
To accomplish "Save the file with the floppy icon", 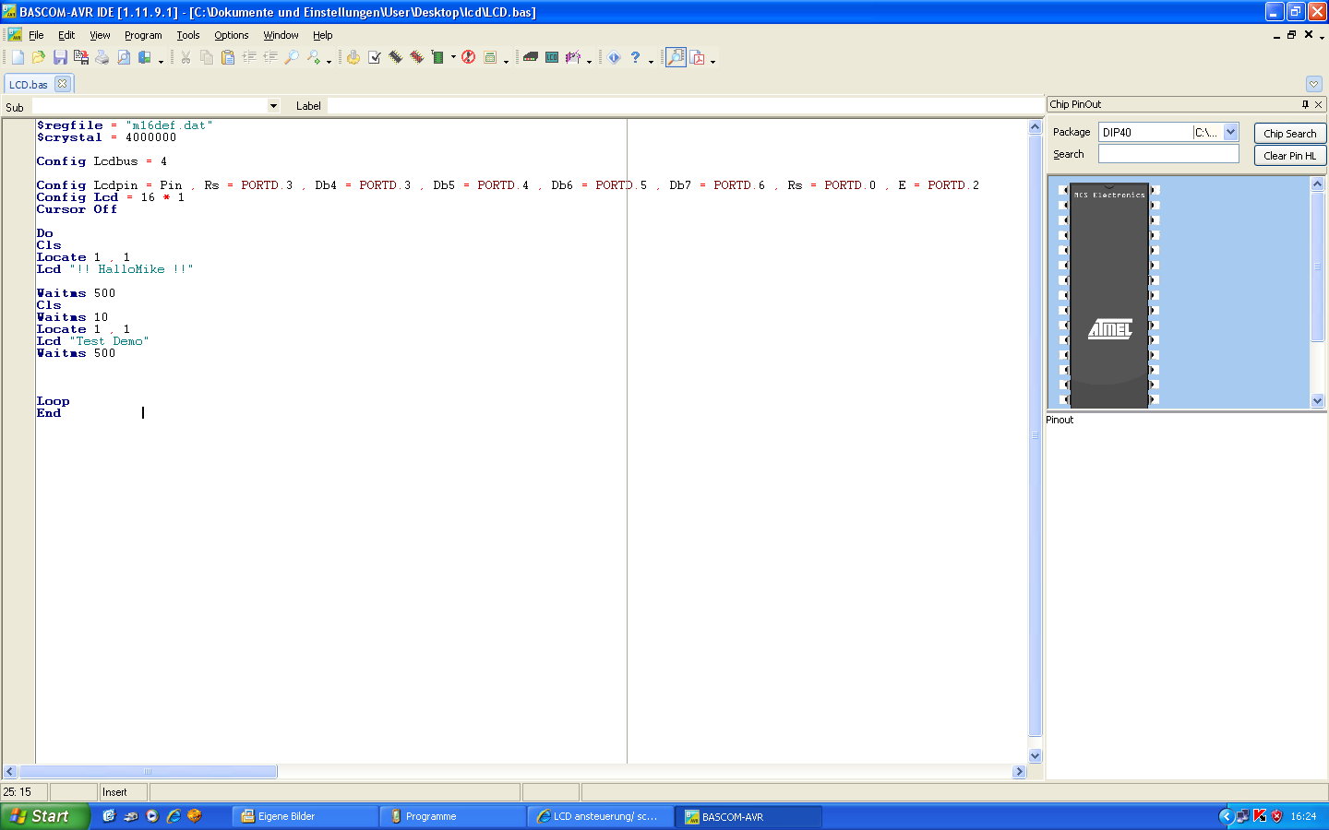I will click(x=60, y=57).
